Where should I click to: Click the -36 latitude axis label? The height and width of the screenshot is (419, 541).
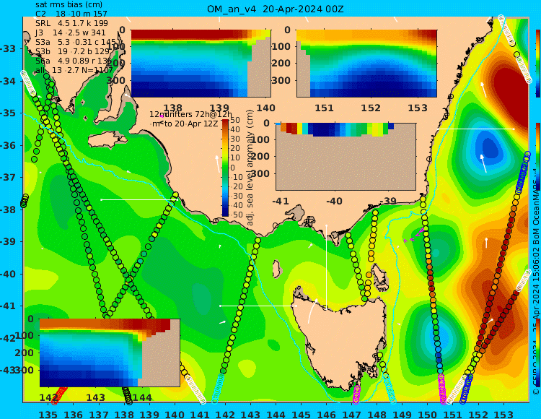pos(8,145)
